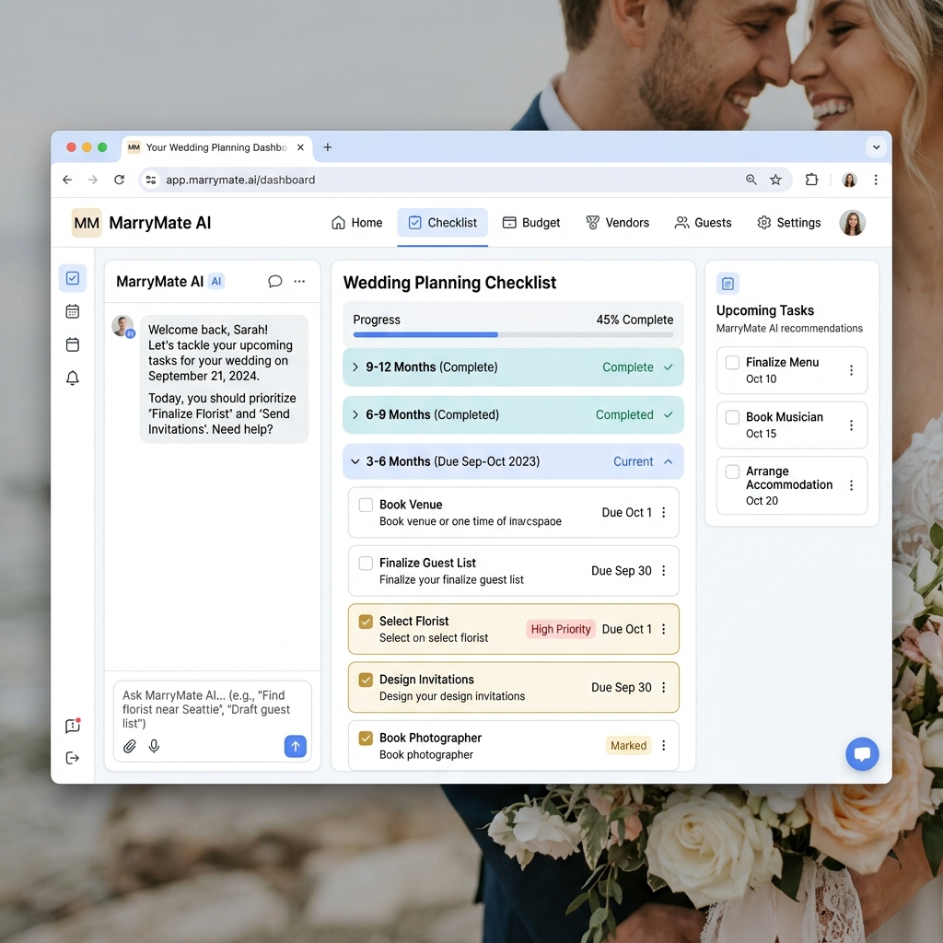This screenshot has width=943, height=943.
Task: Open the feedback chat icon with red dot
Action: pos(73,726)
